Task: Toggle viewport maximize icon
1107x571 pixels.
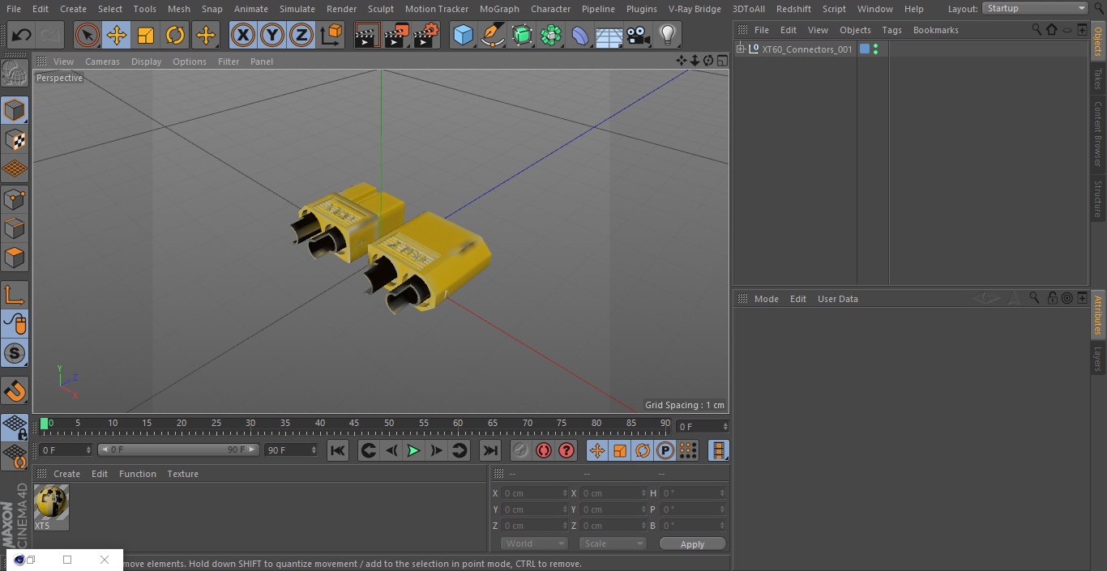Action: 721,61
